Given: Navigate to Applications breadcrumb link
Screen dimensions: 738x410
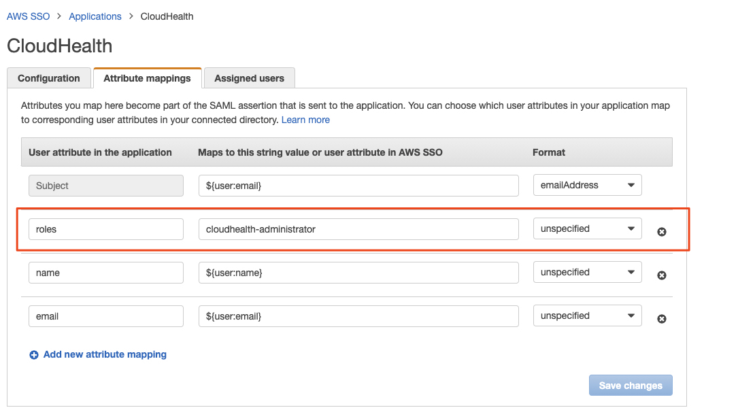Looking at the screenshot, I should 95,16.
